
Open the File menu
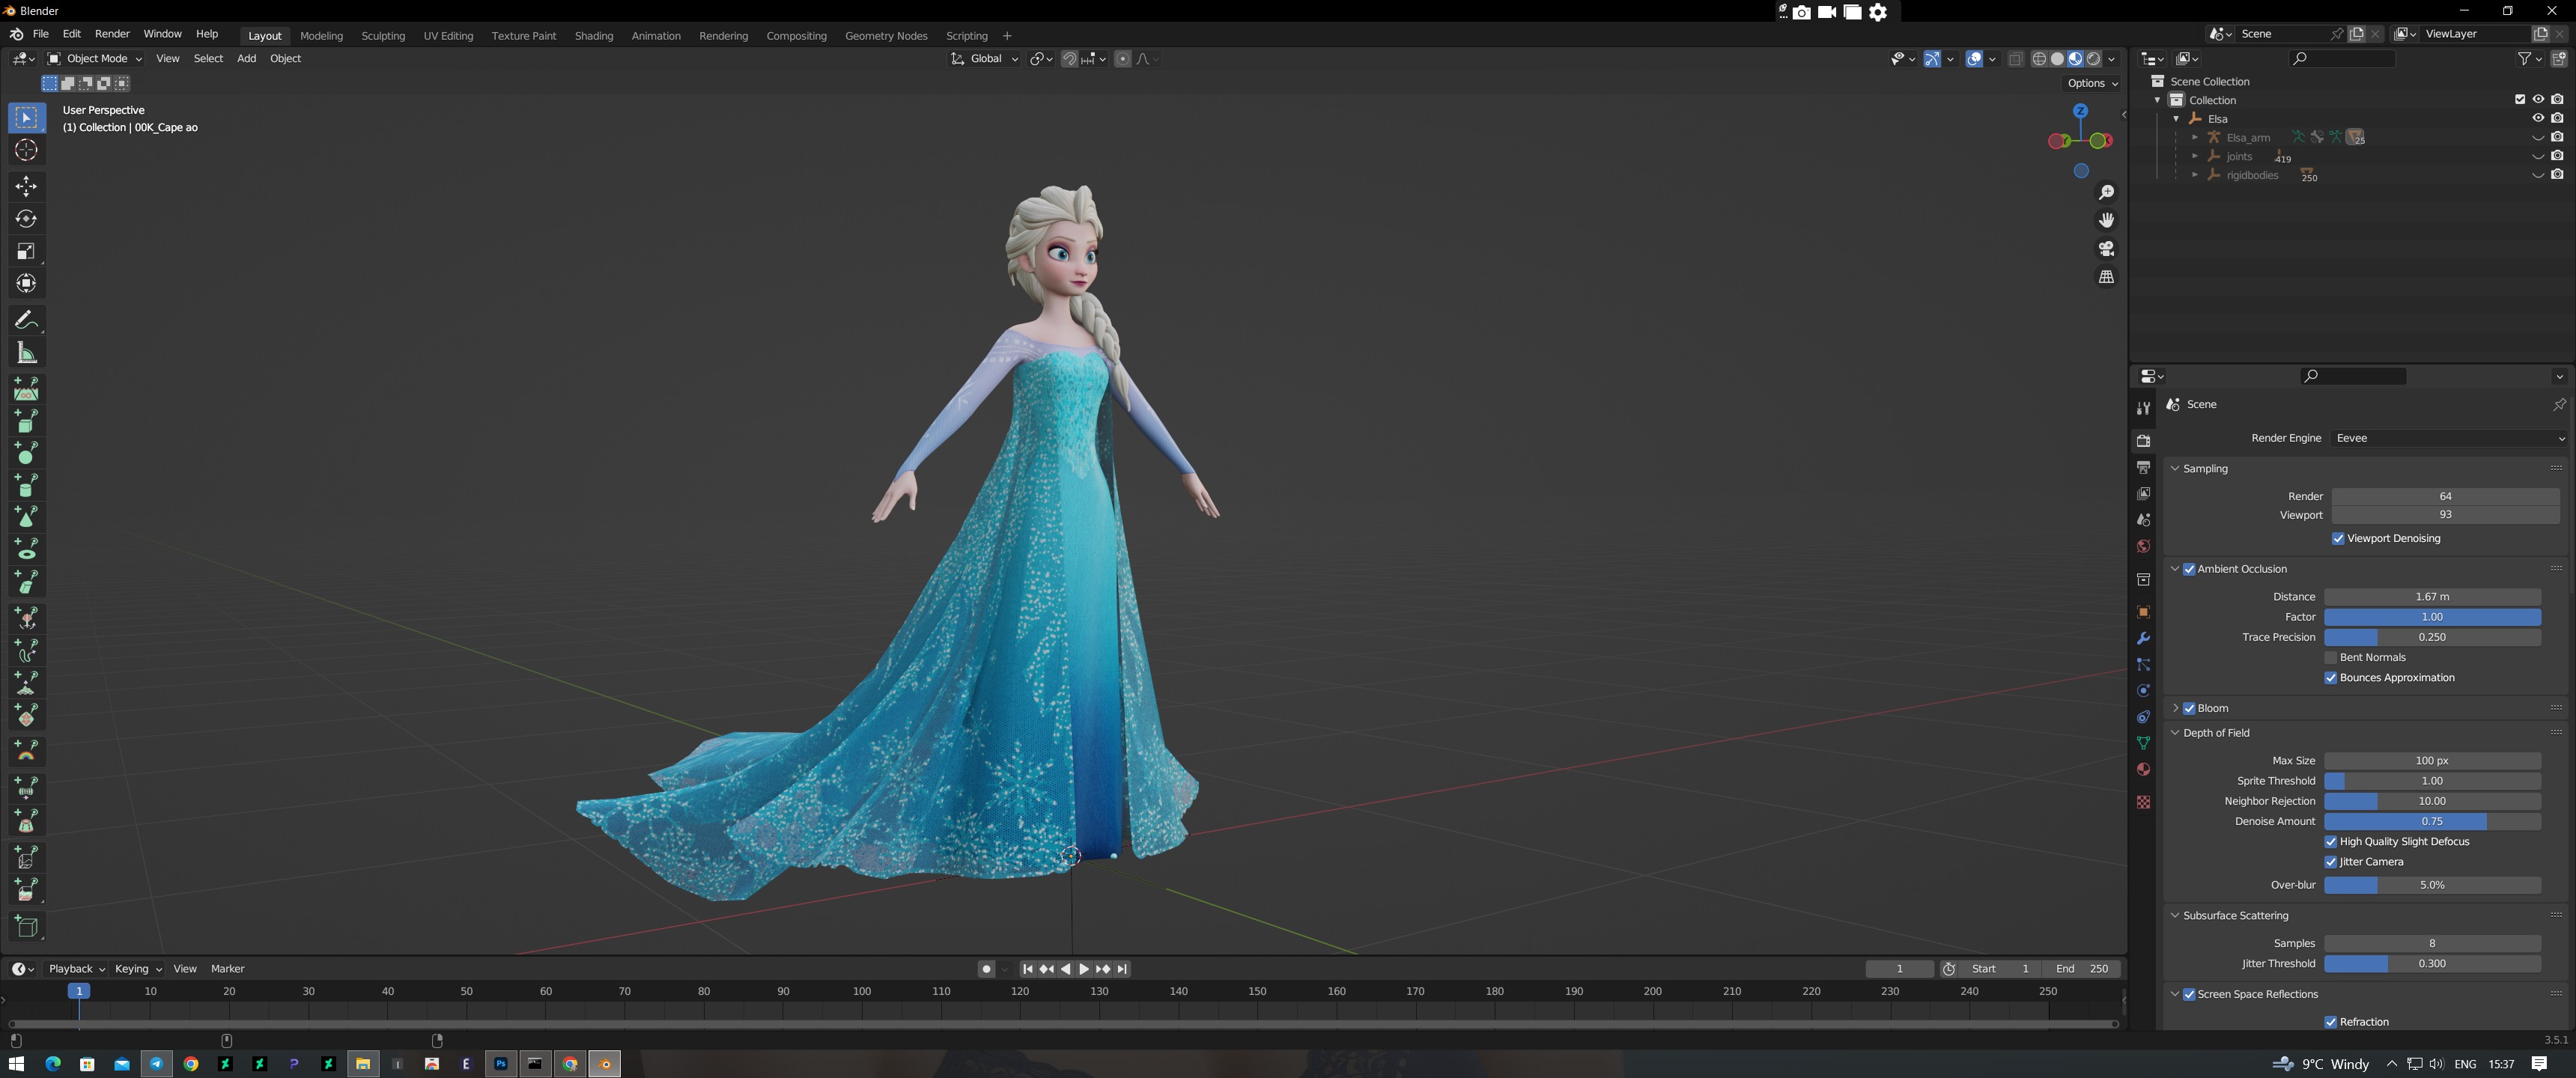pyautogui.click(x=40, y=34)
